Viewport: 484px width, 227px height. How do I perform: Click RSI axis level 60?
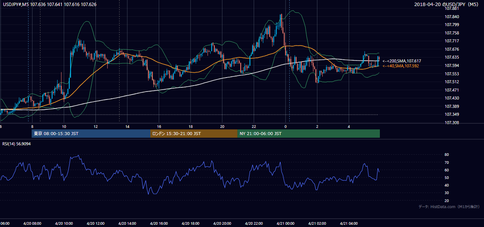click(447, 170)
